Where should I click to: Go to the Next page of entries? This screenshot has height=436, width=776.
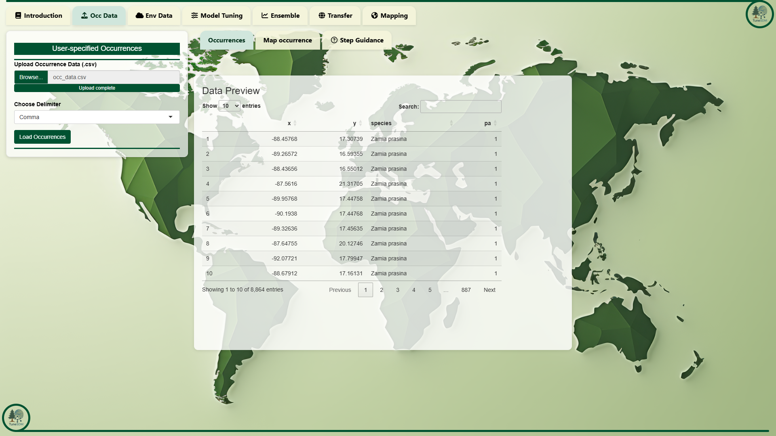489,290
